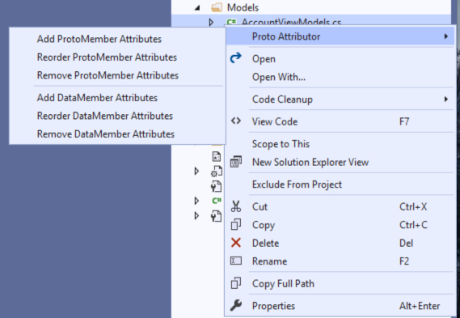
Task: Choose Add DataMember Attributes
Action: click(97, 98)
